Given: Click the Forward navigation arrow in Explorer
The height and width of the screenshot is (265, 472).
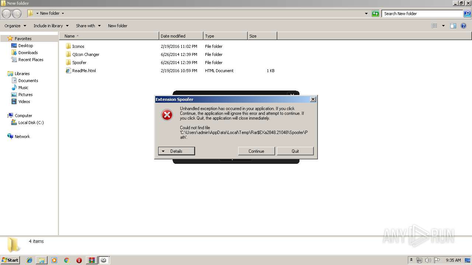Looking at the screenshot, I should click(17, 14).
